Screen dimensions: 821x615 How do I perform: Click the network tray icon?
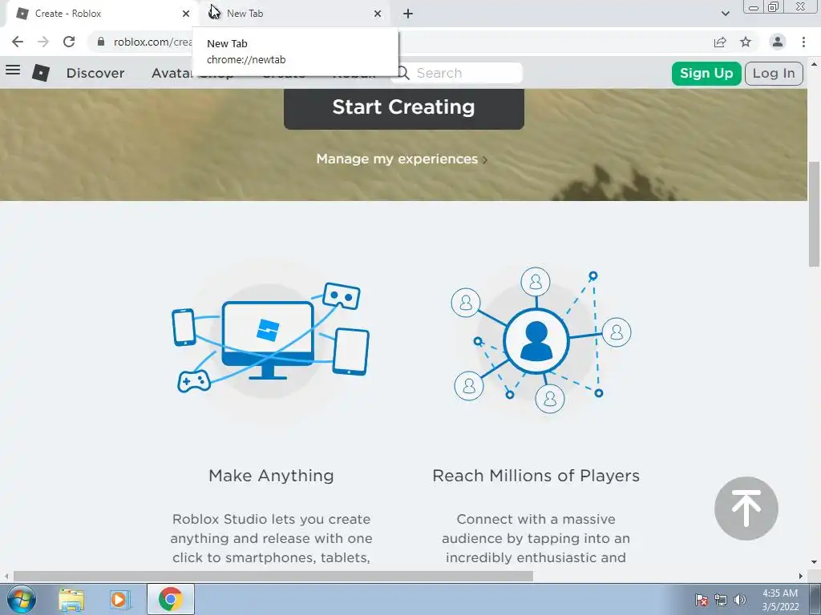click(x=721, y=600)
